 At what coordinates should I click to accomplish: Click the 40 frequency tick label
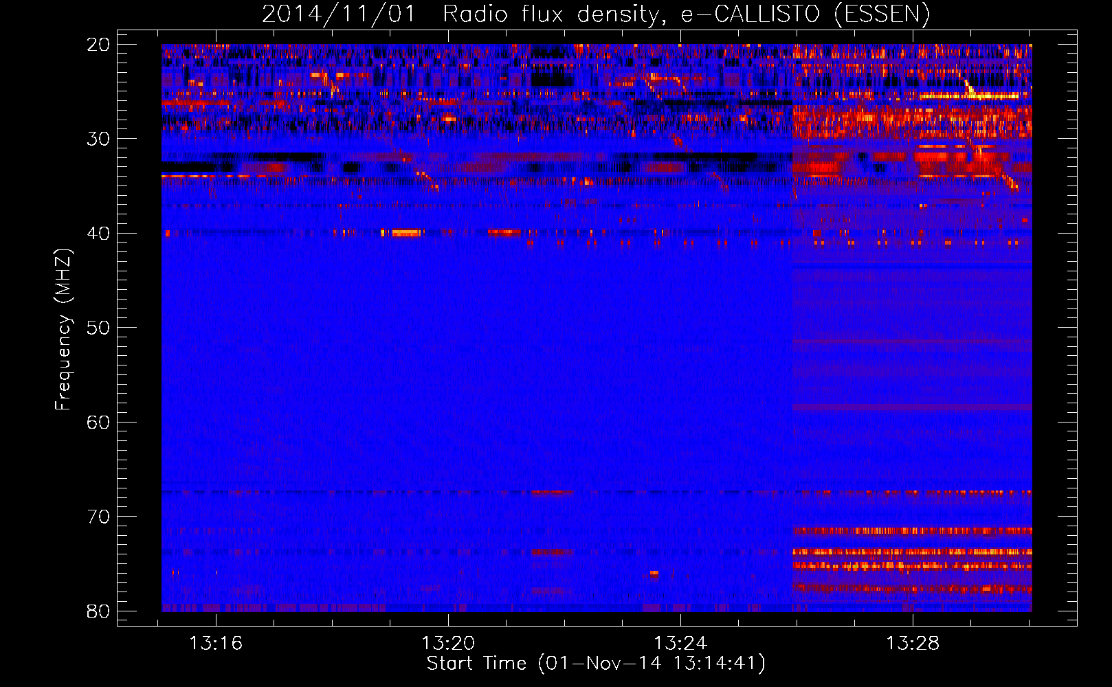click(x=98, y=234)
